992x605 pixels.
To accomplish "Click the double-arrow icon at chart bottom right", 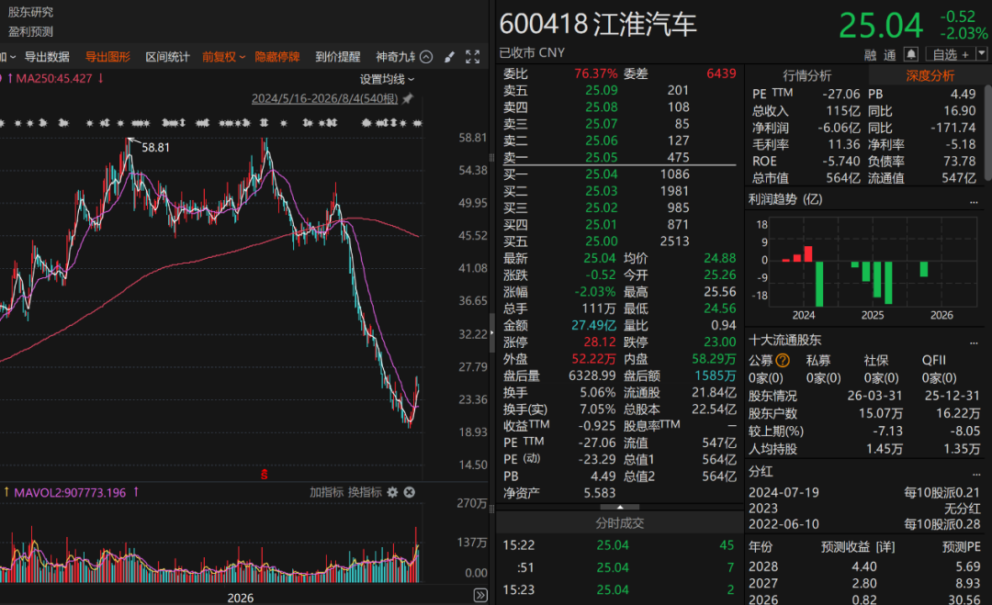I will pyautogui.click(x=480, y=595).
